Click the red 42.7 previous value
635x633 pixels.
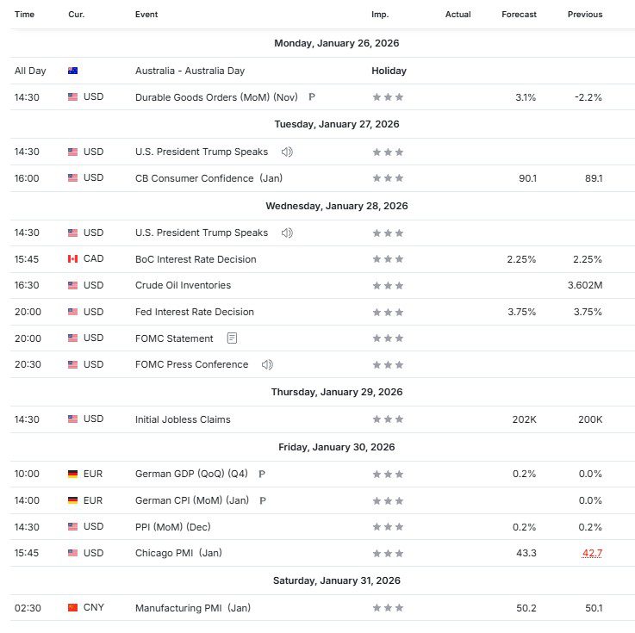(592, 553)
